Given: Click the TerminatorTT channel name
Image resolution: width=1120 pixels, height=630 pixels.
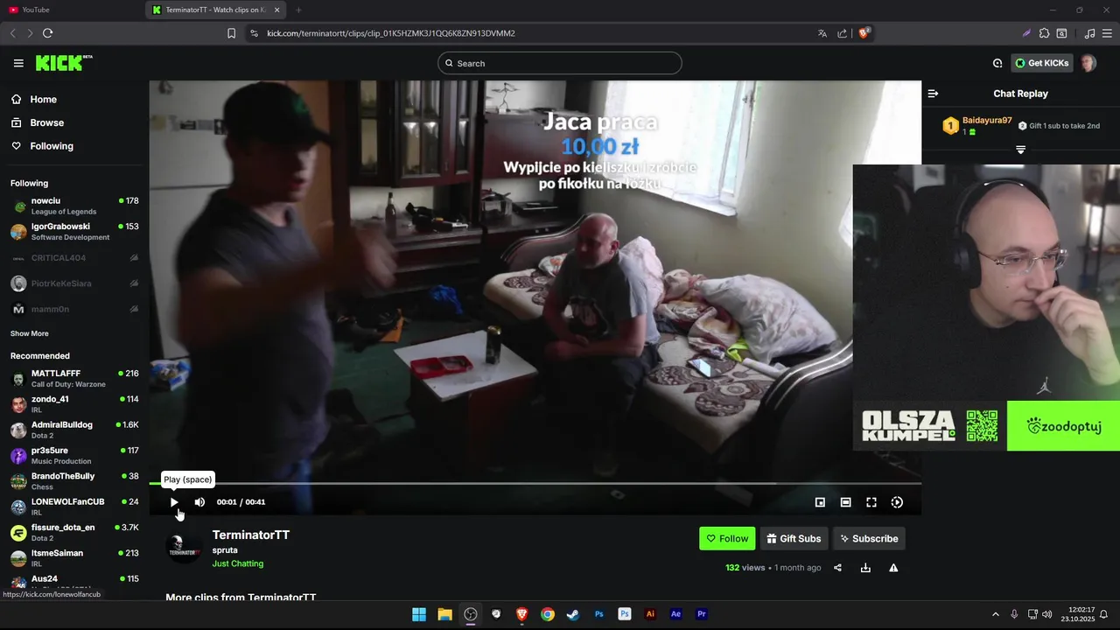Looking at the screenshot, I should (x=250, y=535).
